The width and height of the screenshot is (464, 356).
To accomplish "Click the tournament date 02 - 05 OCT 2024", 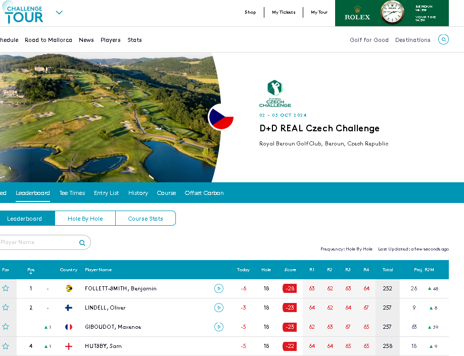I will coord(283,115).
